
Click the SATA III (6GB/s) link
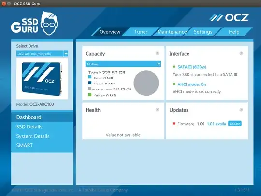pyautogui.click(x=192, y=67)
